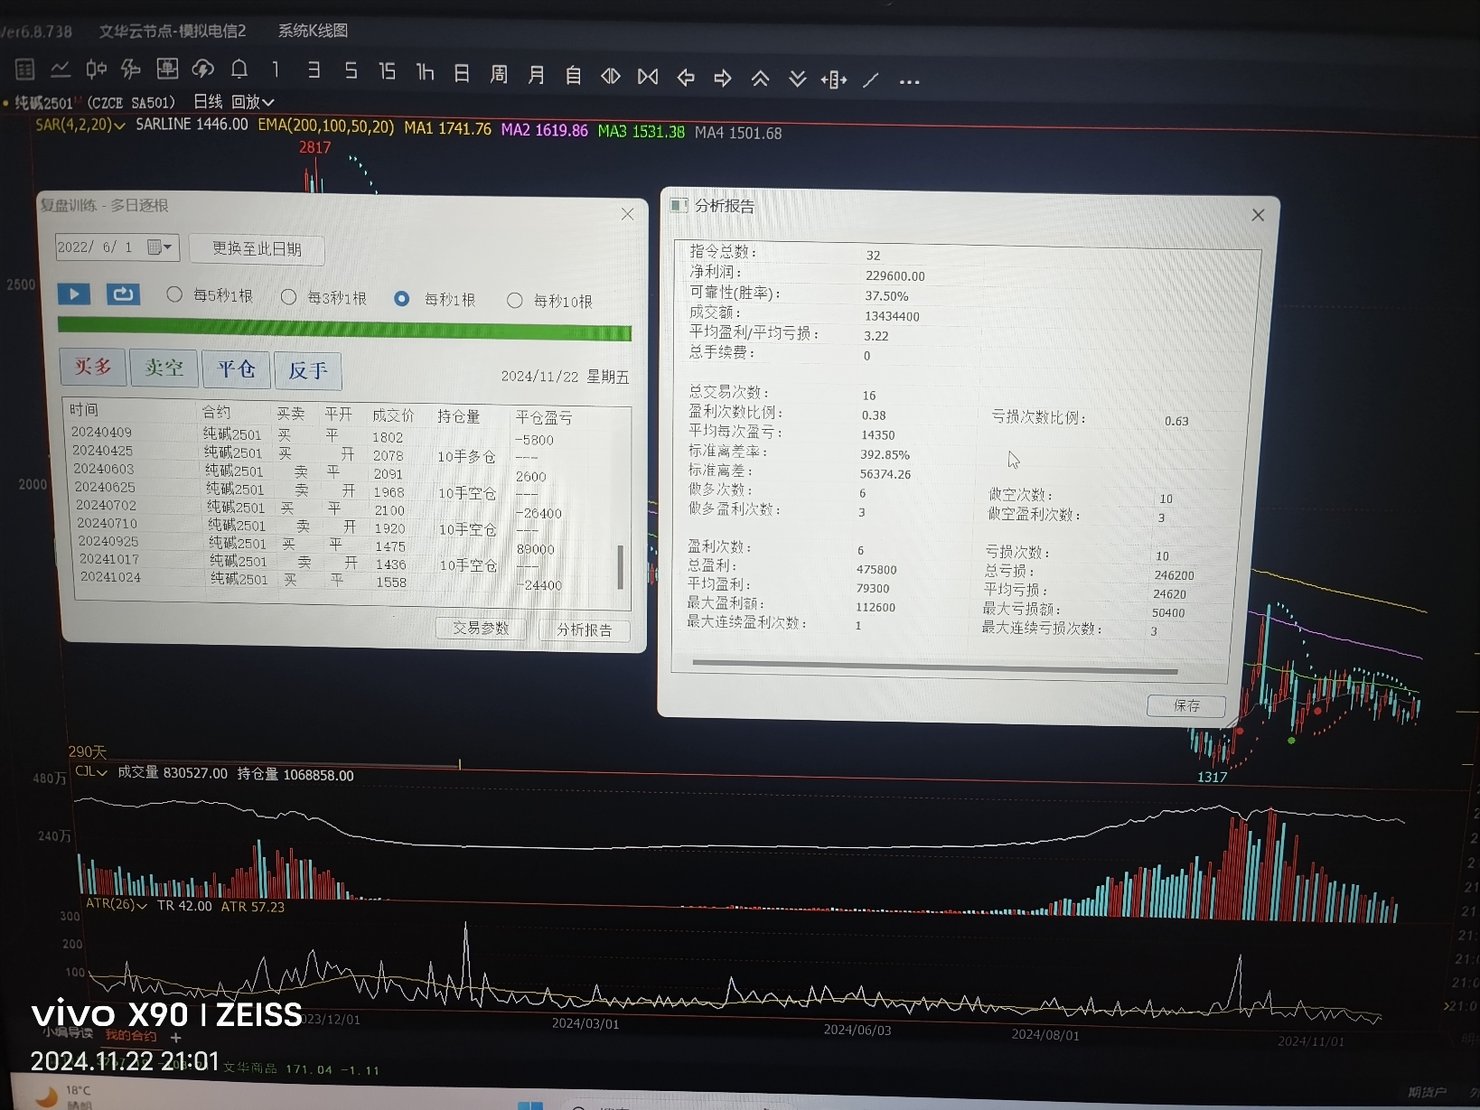Select the 每3秒1根 radio option
This screenshot has width=1480, height=1110.
coord(288,297)
